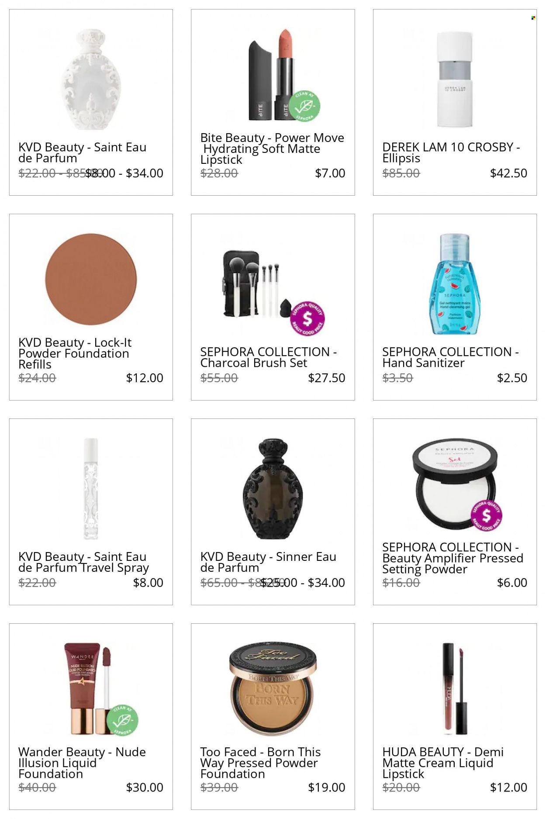Click the $12.00 price on Huda Beauty lipstick
Viewport: 546px width, 819px height.
tap(508, 787)
